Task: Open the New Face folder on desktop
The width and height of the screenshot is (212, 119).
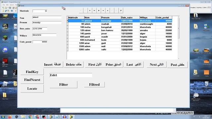Action: (5, 96)
